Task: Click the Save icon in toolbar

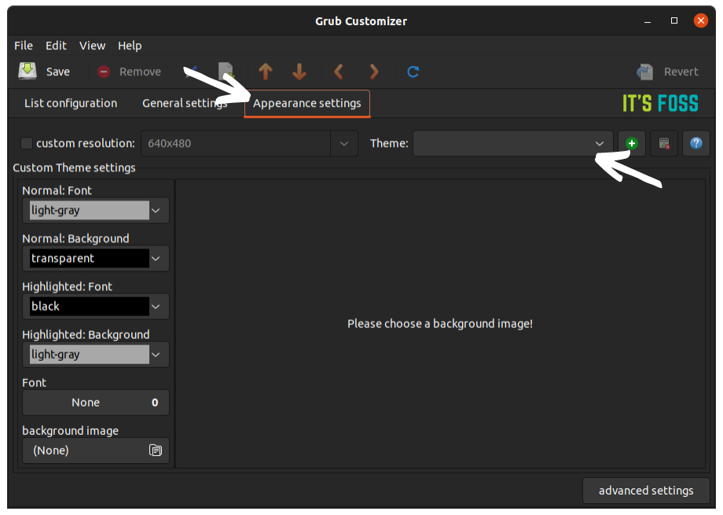Action: point(28,71)
